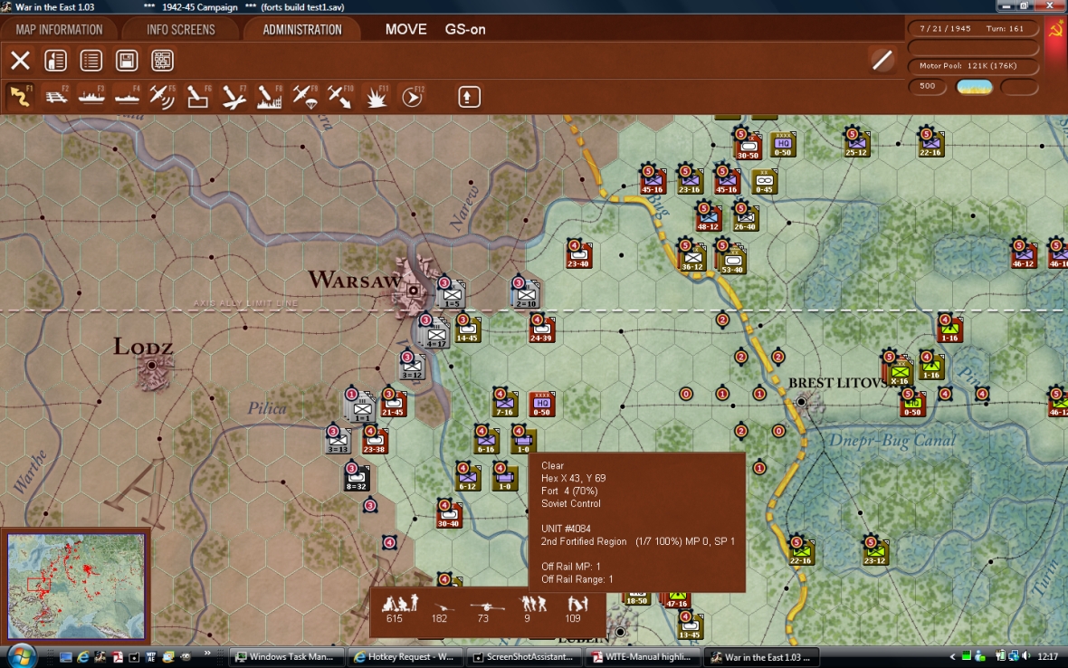1068x668 pixels.
Task: Select the F4 amphibious transport mode icon
Action: click(x=127, y=97)
